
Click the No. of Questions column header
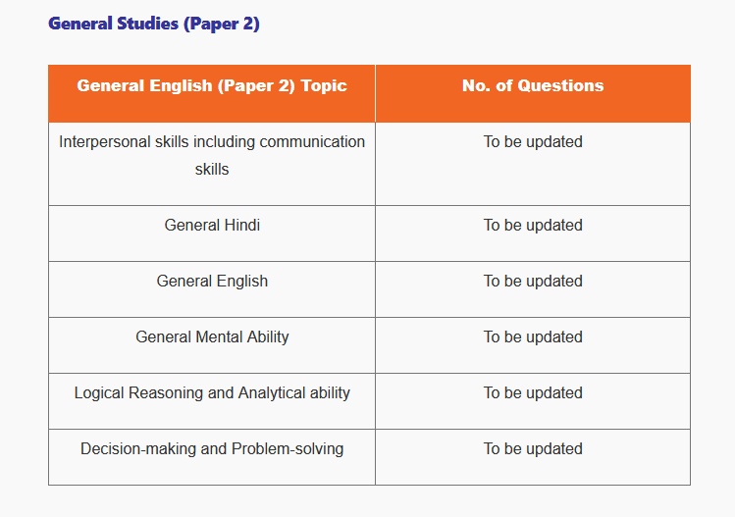pyautogui.click(x=533, y=85)
